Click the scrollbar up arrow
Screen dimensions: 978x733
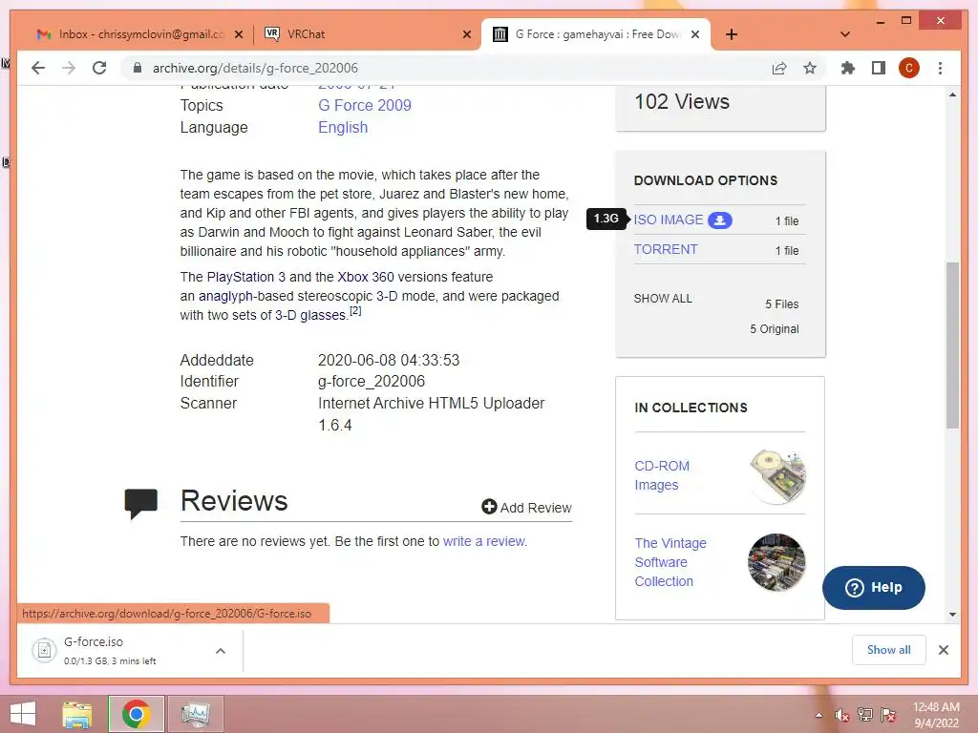[x=952, y=94]
